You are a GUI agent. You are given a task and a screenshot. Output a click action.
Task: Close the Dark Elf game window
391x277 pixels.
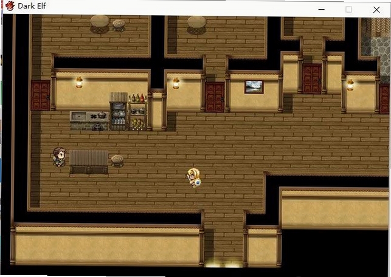(x=376, y=10)
